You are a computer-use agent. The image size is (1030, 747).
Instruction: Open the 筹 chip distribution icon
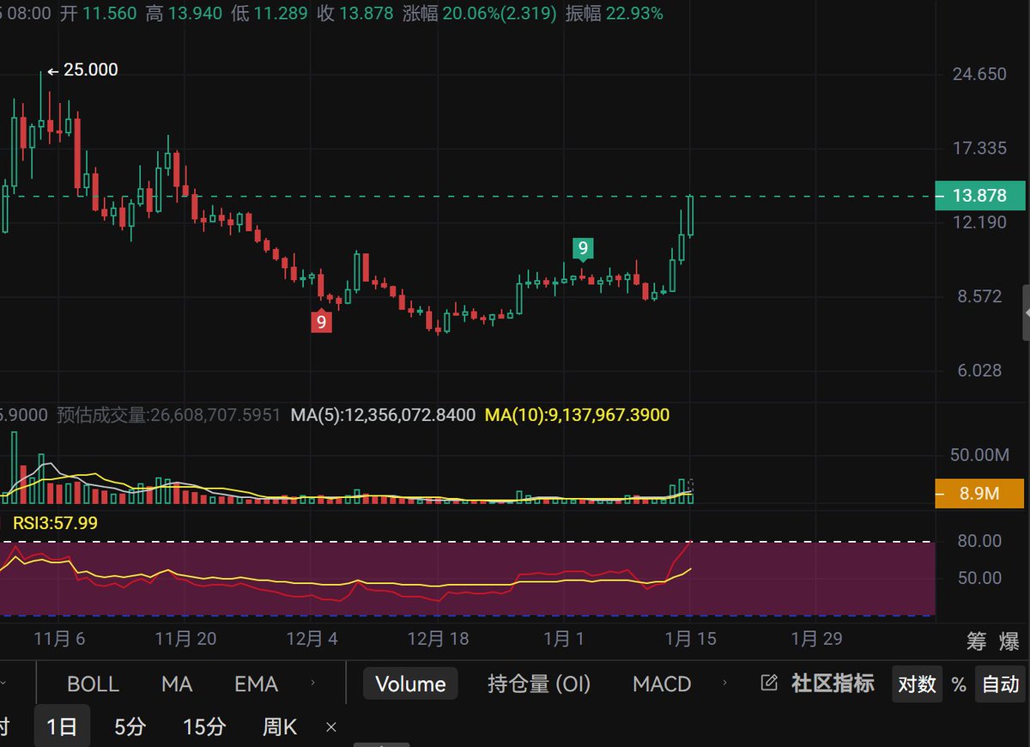click(977, 641)
